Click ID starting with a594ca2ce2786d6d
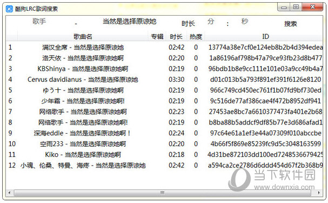Viewport: 328px width, 203px height. (x=265, y=166)
